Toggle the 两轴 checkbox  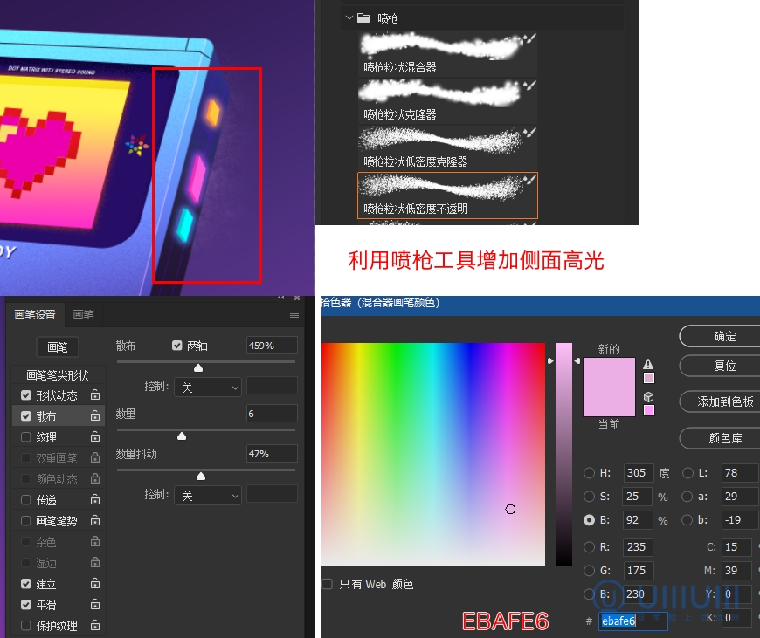(x=177, y=346)
